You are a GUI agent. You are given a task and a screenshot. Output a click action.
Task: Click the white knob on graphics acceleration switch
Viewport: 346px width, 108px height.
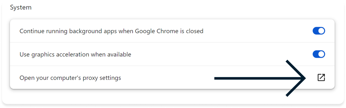pyautogui.click(x=321, y=54)
